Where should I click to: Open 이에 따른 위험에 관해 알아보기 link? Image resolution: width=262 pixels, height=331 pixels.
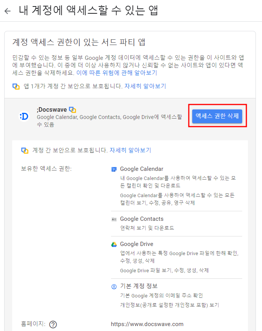point(117,73)
